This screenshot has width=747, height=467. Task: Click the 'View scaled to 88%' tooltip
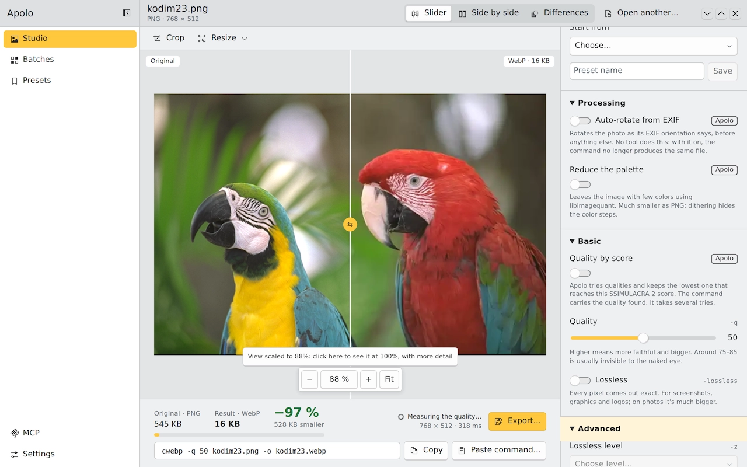[x=350, y=357]
